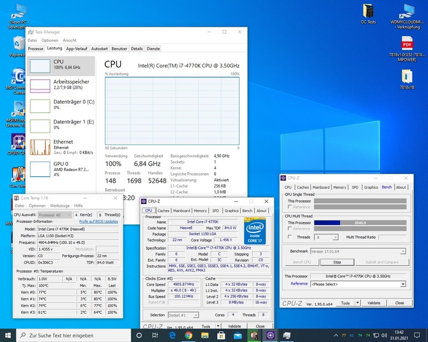
Task: Click the taskbar search field
Action: [74, 335]
